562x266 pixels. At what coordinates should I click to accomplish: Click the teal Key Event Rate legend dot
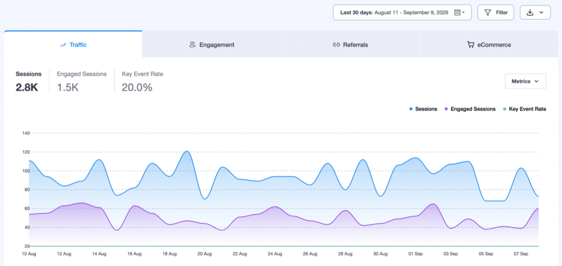pyautogui.click(x=504, y=109)
